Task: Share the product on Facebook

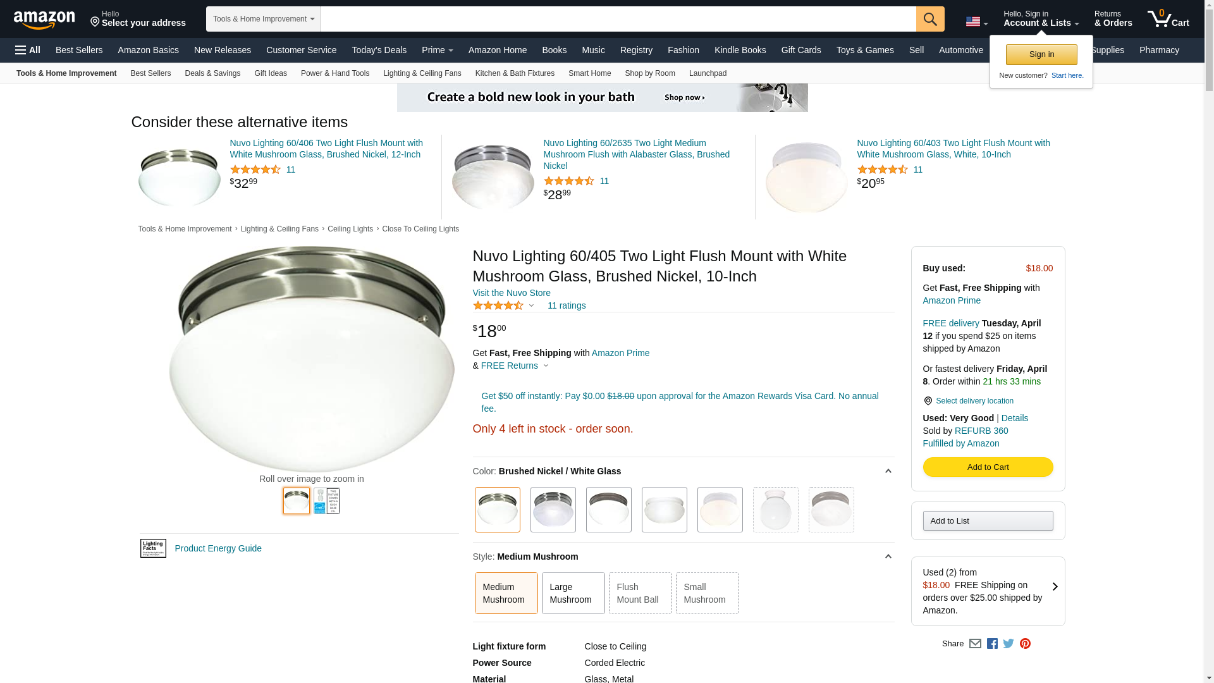Action: pyautogui.click(x=992, y=644)
